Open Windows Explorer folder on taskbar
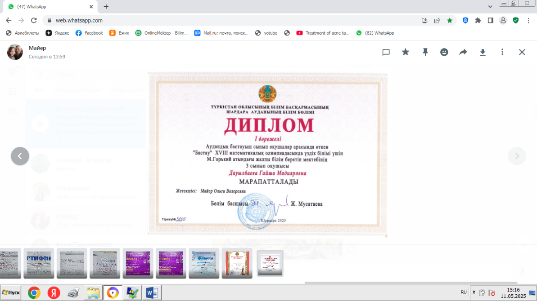 [x=93, y=293]
